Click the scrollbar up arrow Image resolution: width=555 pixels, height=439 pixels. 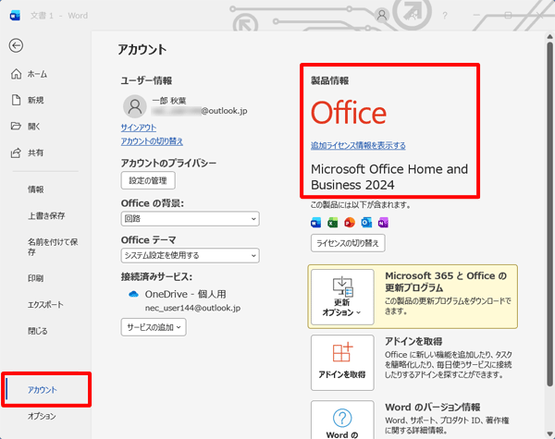click(549, 36)
